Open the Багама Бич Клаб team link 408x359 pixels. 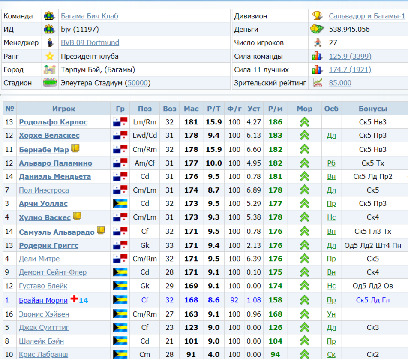point(89,16)
